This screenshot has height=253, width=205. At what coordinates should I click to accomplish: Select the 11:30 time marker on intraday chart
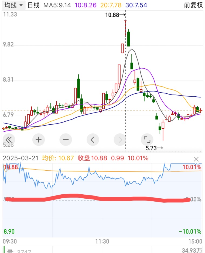click(102, 241)
